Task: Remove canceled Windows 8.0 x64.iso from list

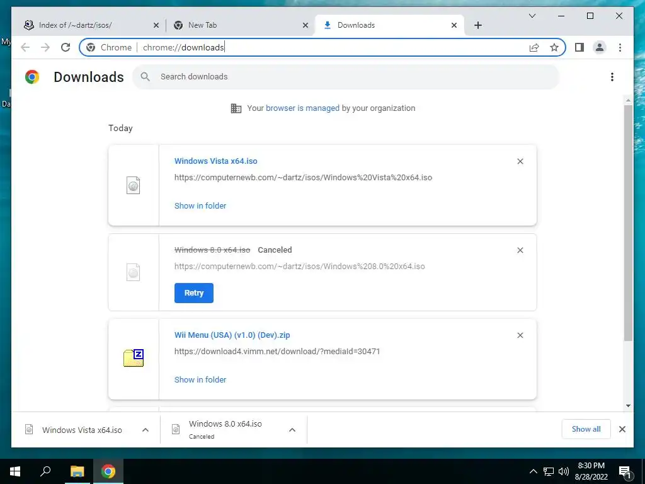Action: (520, 250)
